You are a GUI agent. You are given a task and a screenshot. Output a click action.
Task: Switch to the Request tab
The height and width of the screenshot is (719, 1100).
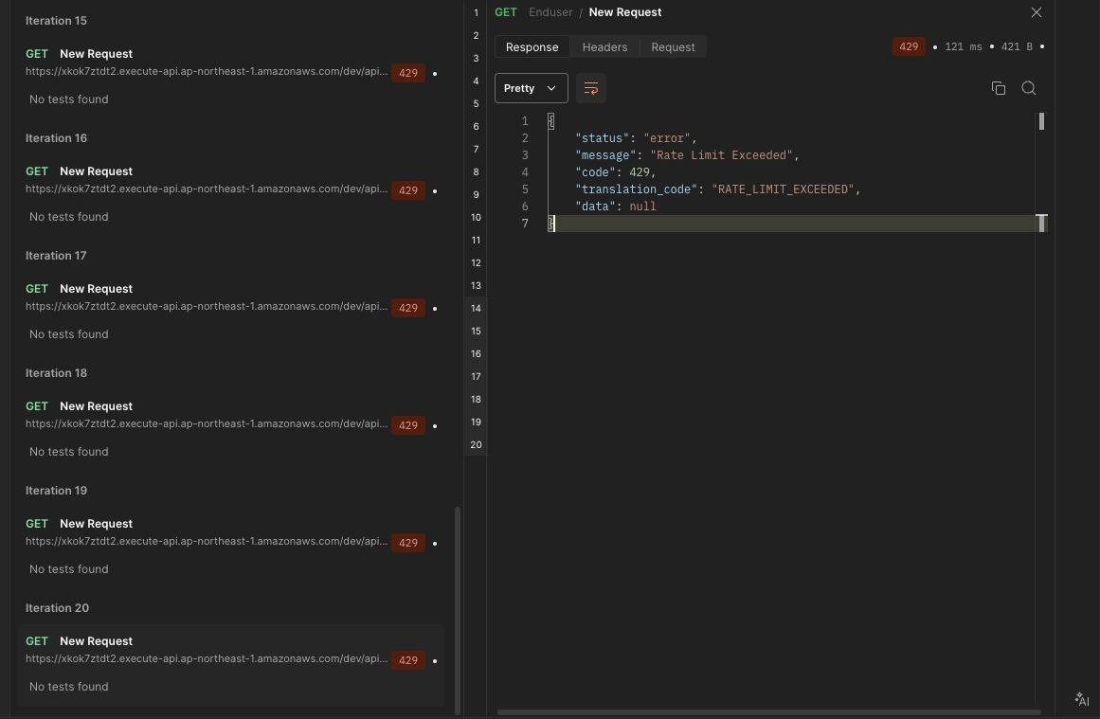click(673, 46)
